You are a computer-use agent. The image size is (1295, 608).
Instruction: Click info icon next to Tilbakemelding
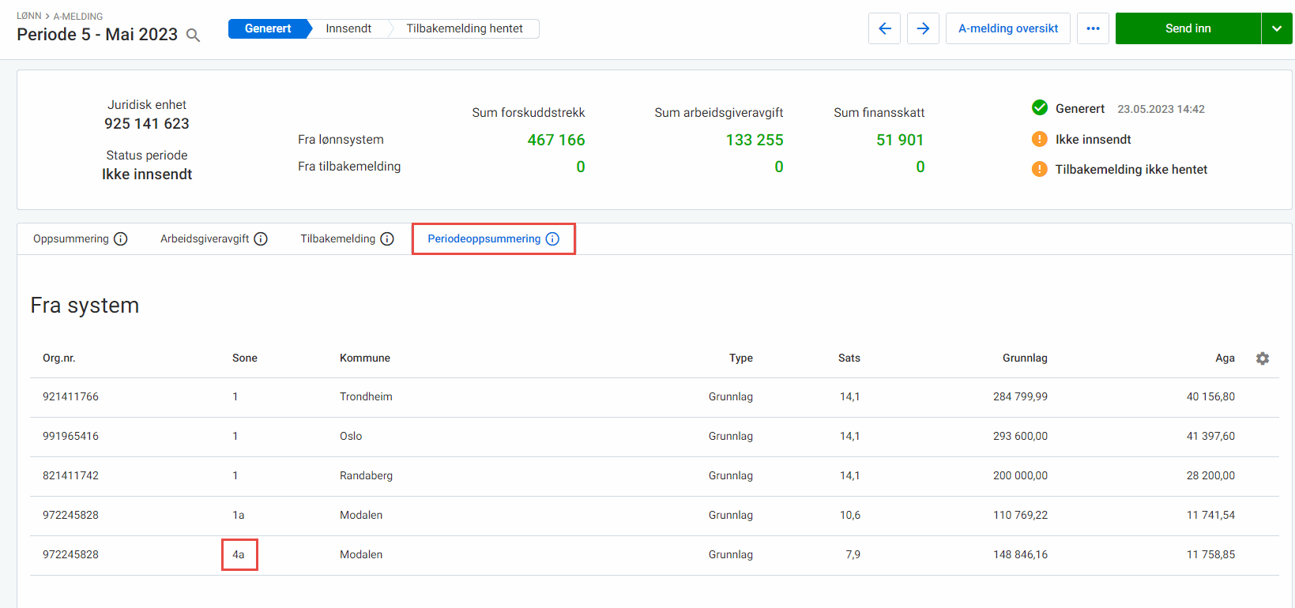[387, 239]
